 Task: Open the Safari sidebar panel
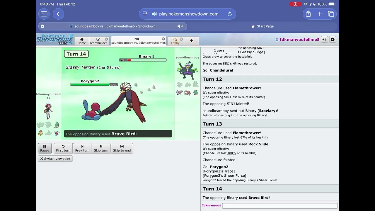pos(44,14)
